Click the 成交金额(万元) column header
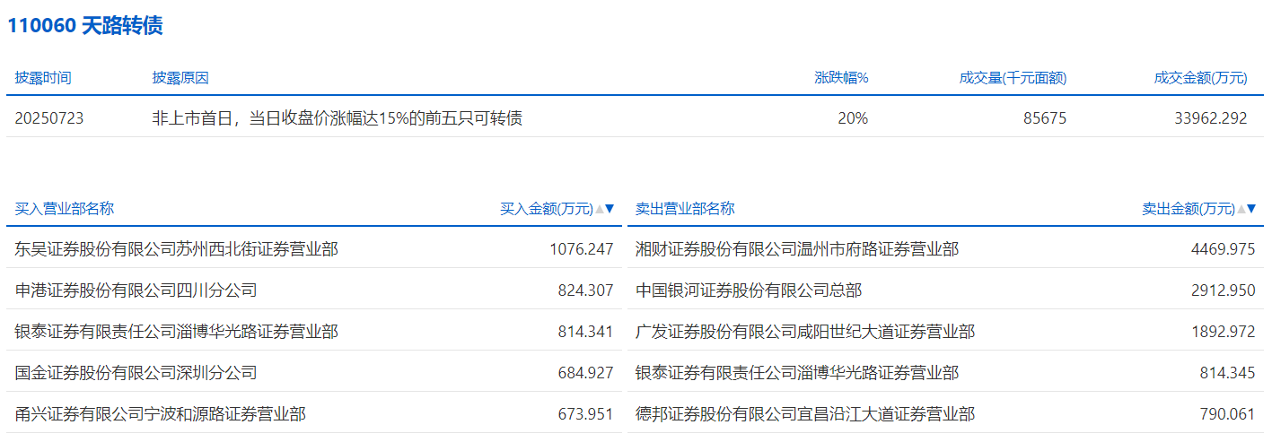Screen dimensions: 1272x442 (1200, 78)
